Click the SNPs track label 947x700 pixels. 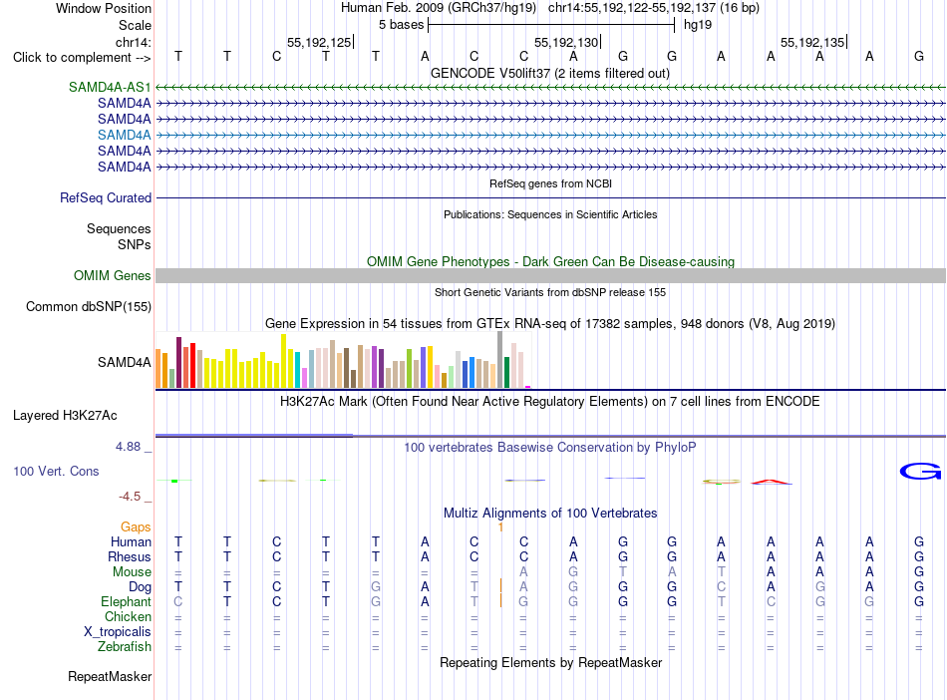[135, 244]
